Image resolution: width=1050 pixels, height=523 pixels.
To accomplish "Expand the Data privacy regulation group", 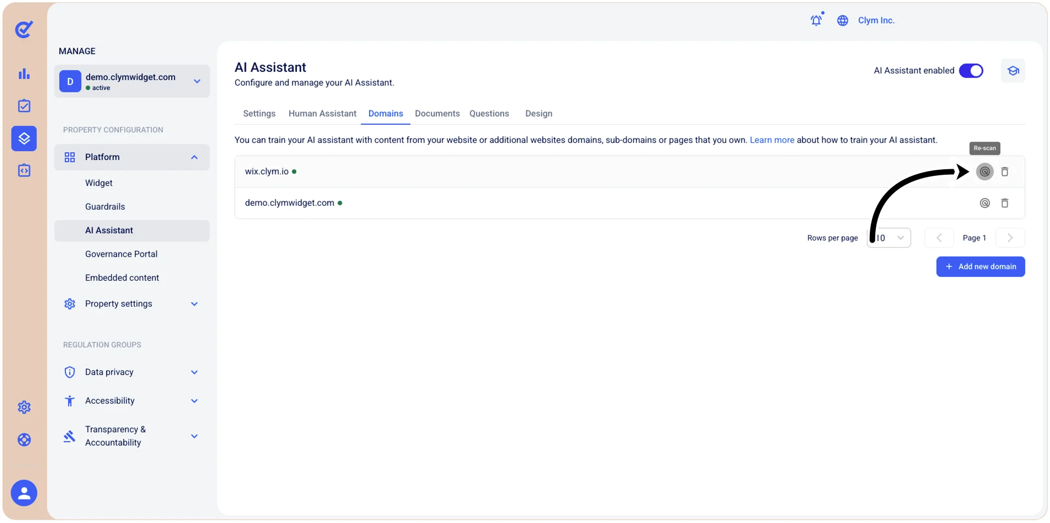I will [x=132, y=372].
